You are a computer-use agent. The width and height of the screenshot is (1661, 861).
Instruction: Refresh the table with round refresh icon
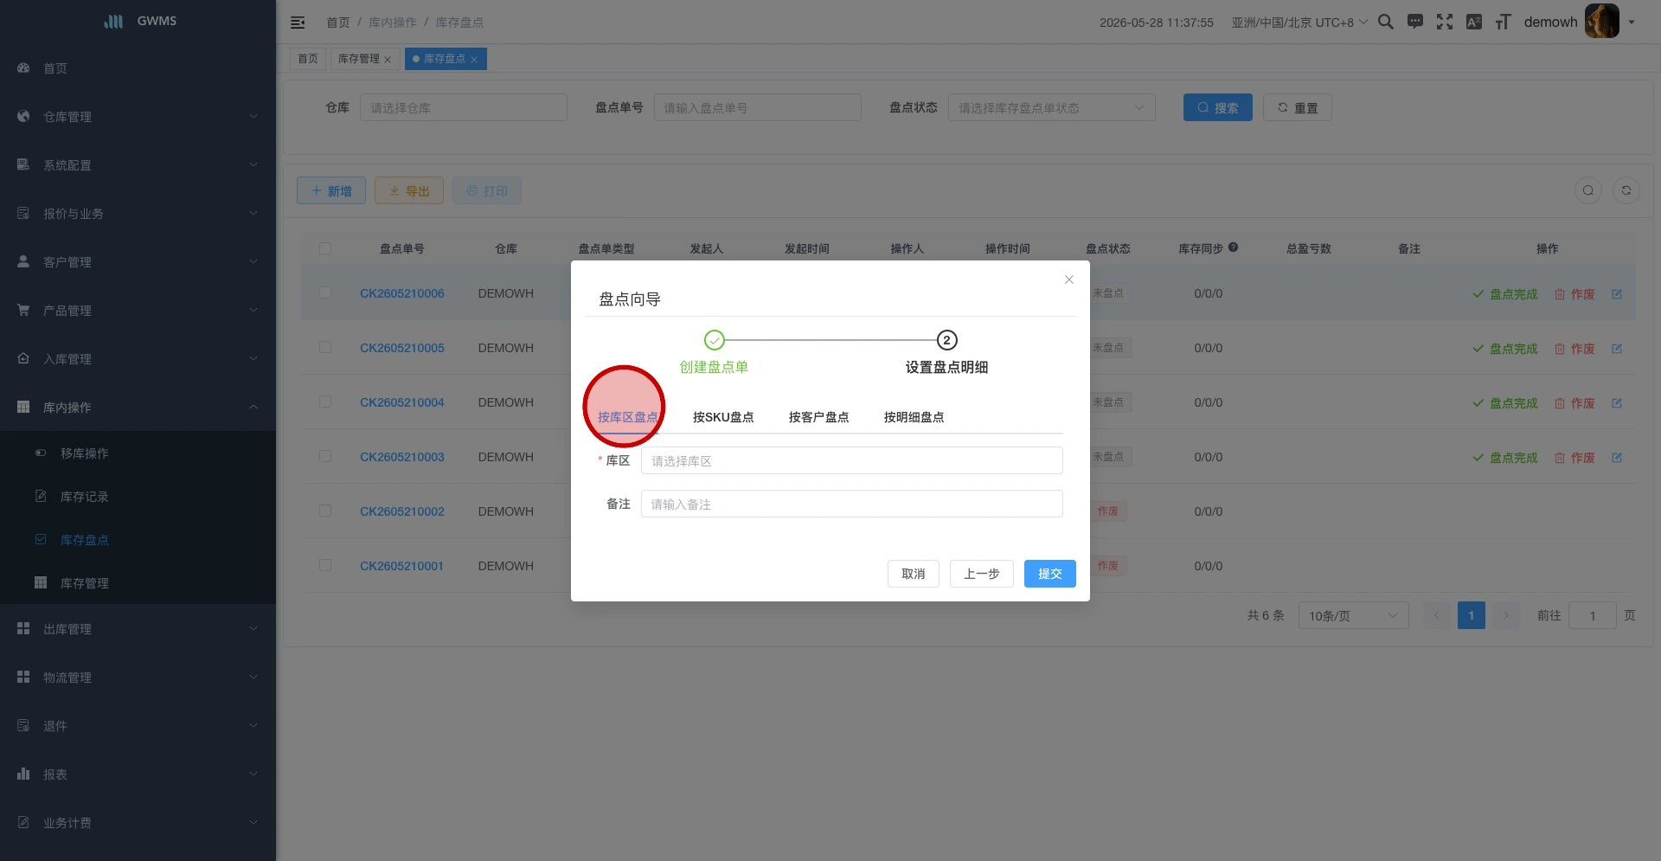1626,190
